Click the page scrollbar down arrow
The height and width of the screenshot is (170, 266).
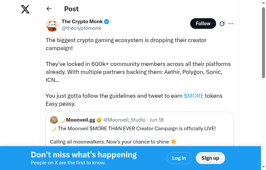point(263,167)
